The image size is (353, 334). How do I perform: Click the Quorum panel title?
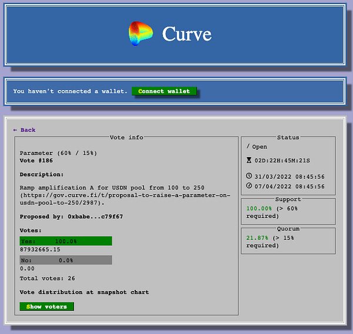coord(288,229)
